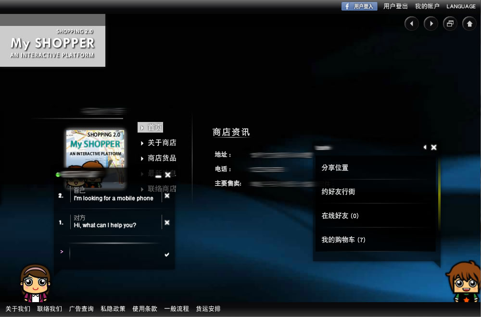Delete chat message 2 with its X
The height and width of the screenshot is (317, 481).
167,195
